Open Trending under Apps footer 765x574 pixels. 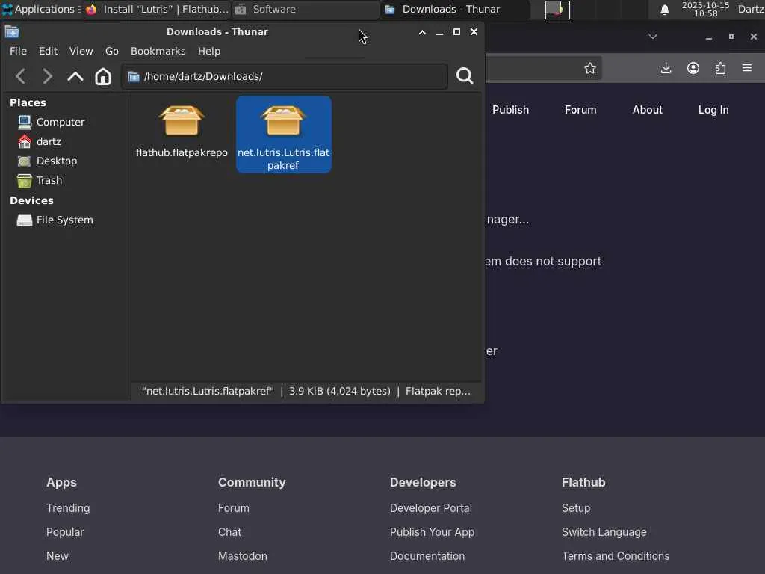pyautogui.click(x=68, y=508)
